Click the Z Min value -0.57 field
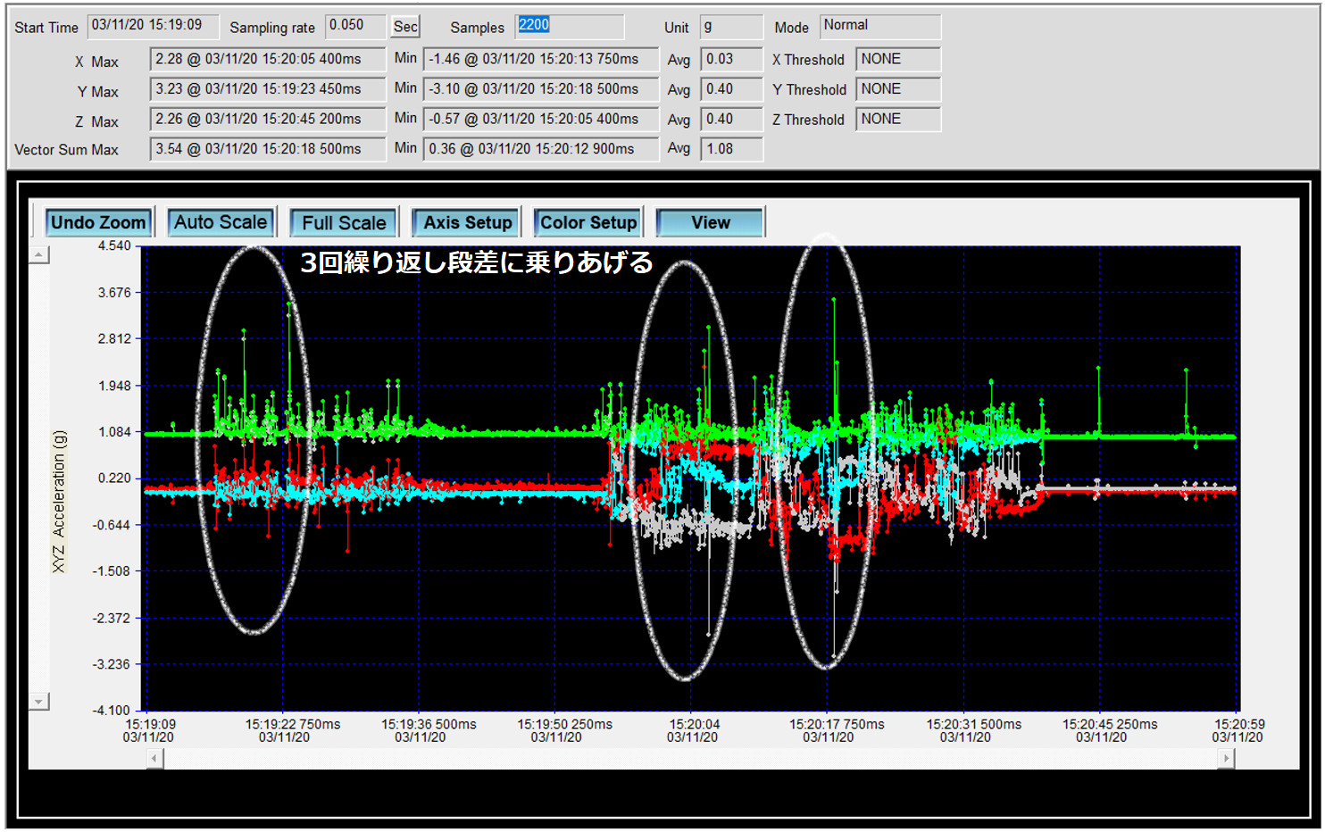Screen dimensions: 1325x832 pos(541,120)
